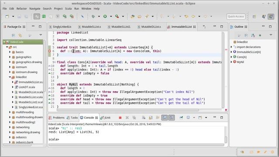279x157 pixels.
Task: Click the Pin Console icon
Action: click(181, 117)
